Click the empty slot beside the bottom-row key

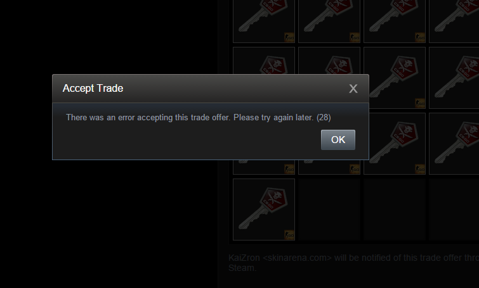tap(329, 210)
